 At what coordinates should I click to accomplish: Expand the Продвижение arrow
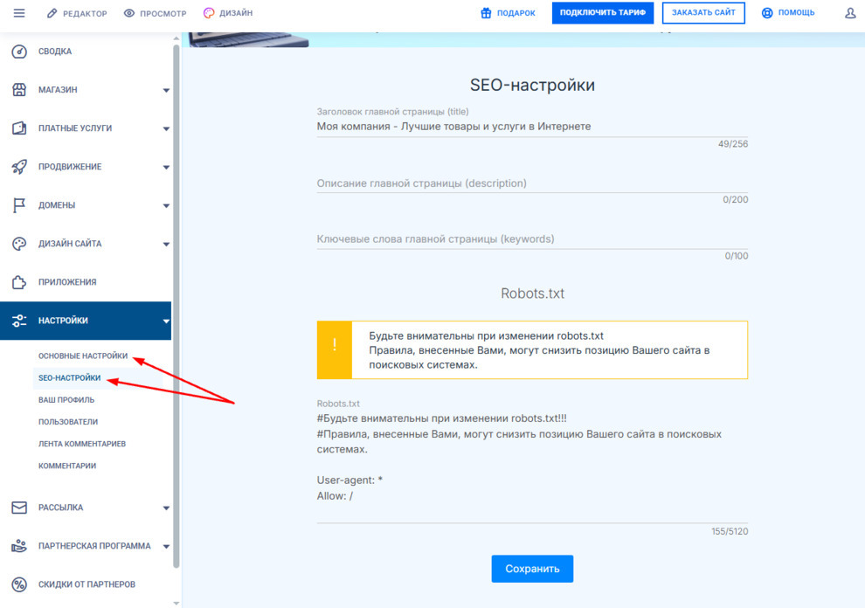(166, 167)
